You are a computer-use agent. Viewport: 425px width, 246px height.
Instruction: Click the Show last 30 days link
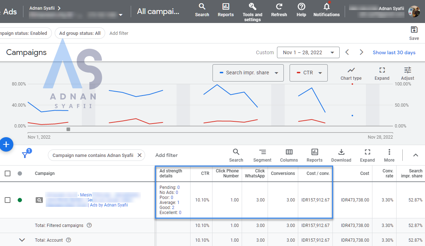(x=394, y=52)
